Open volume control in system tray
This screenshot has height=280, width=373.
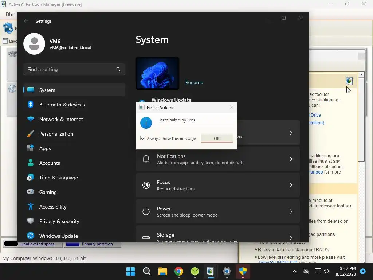coord(326,271)
